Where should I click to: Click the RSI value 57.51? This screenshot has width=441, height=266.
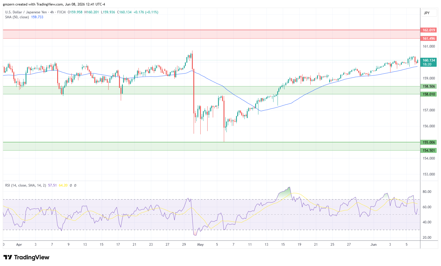coord(52,185)
